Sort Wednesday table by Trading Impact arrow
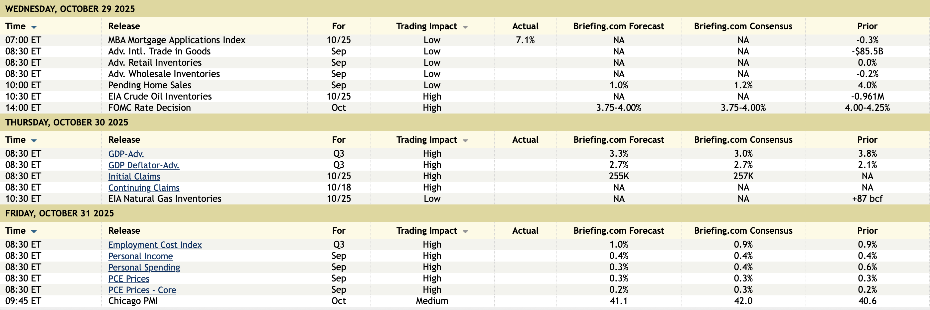The height and width of the screenshot is (310, 930). click(465, 27)
